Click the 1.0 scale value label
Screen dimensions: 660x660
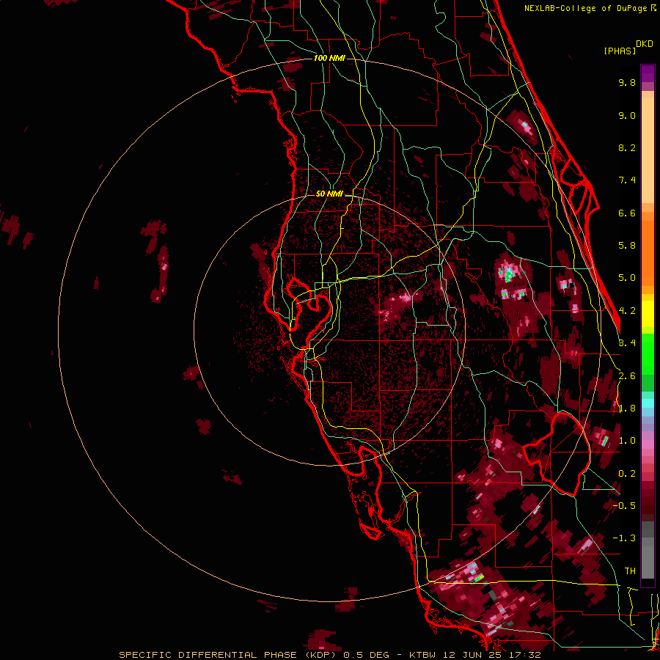627,441
